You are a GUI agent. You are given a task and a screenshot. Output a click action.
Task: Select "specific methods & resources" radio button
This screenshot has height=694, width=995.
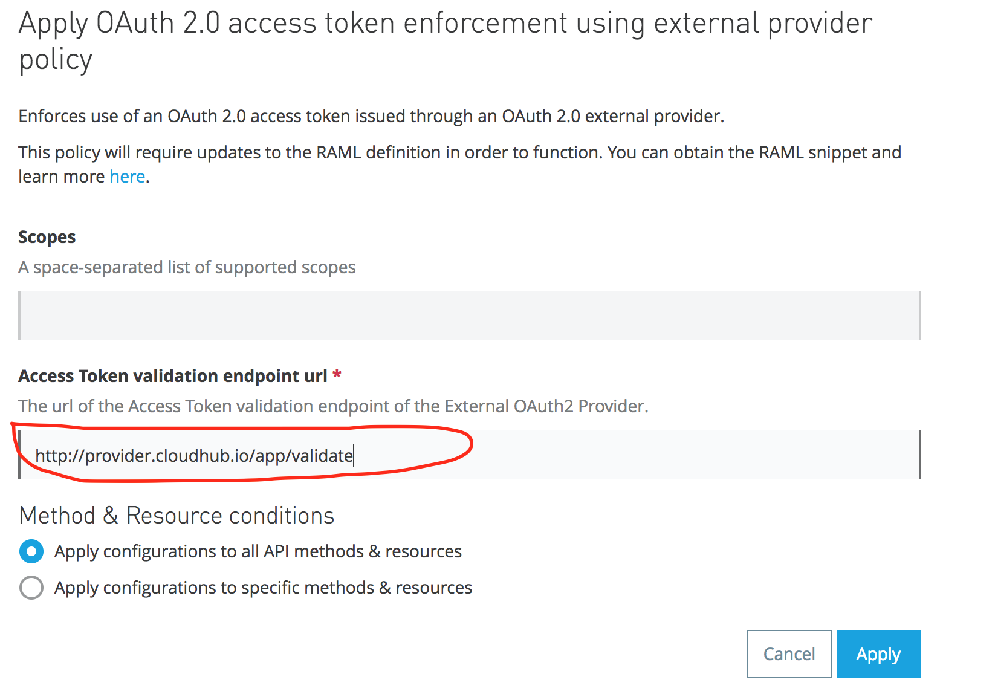click(x=31, y=588)
